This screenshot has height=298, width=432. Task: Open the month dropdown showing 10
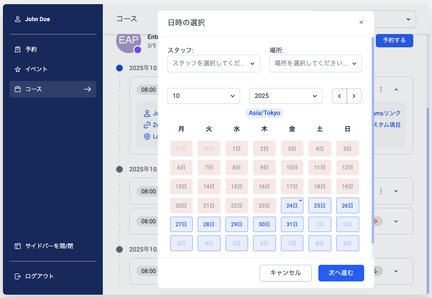(x=204, y=96)
